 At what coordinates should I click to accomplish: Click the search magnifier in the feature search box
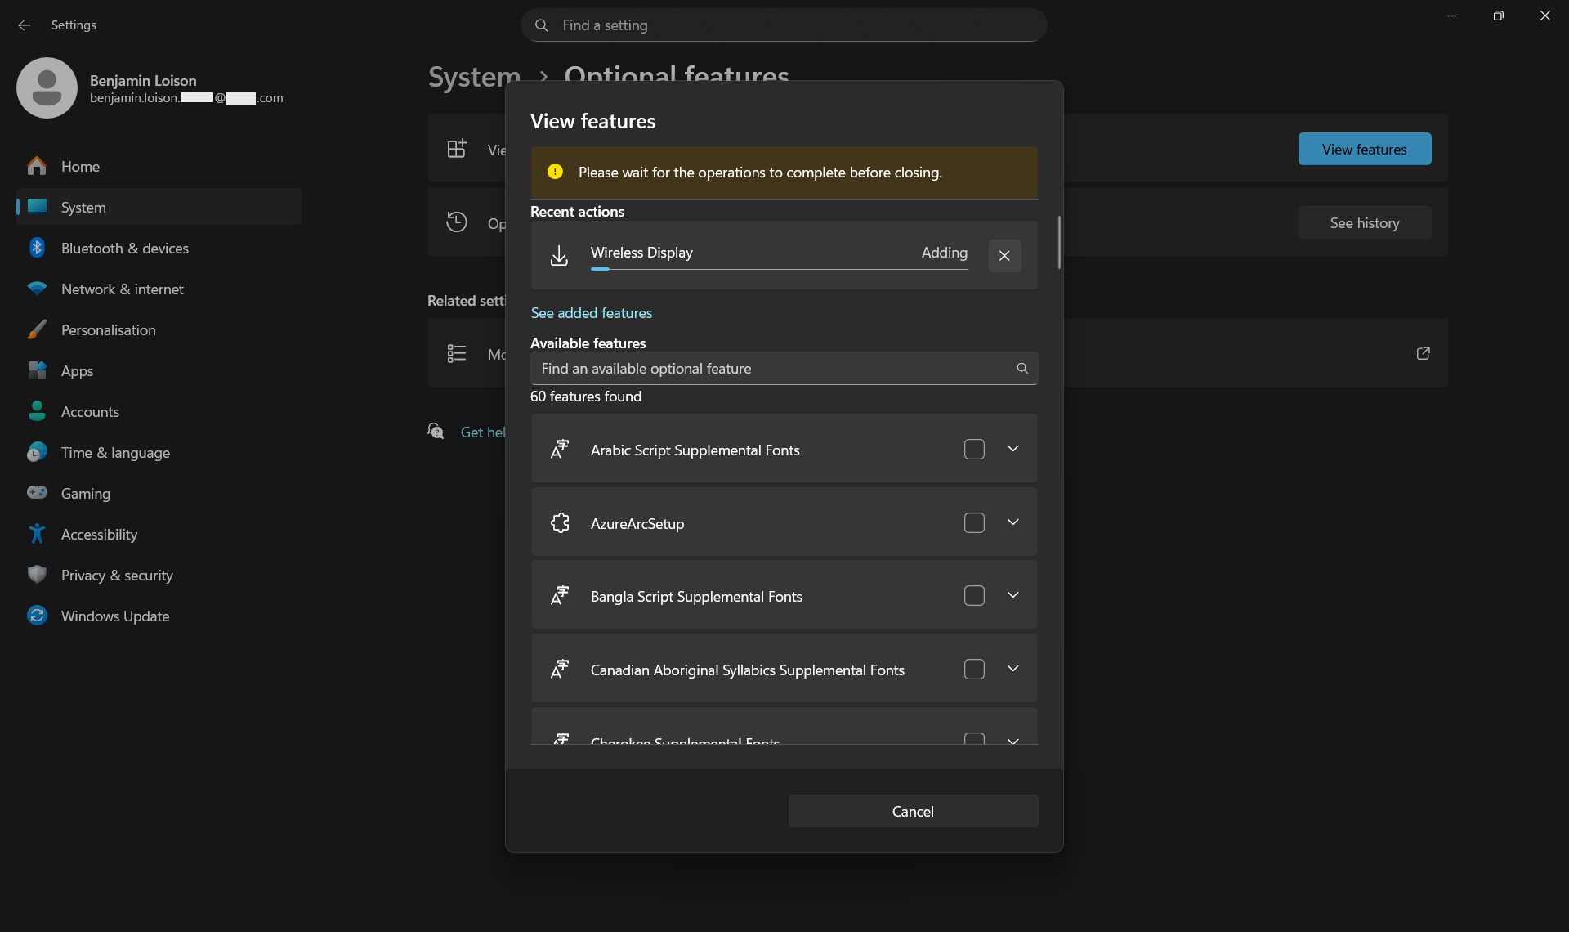[x=1021, y=369]
